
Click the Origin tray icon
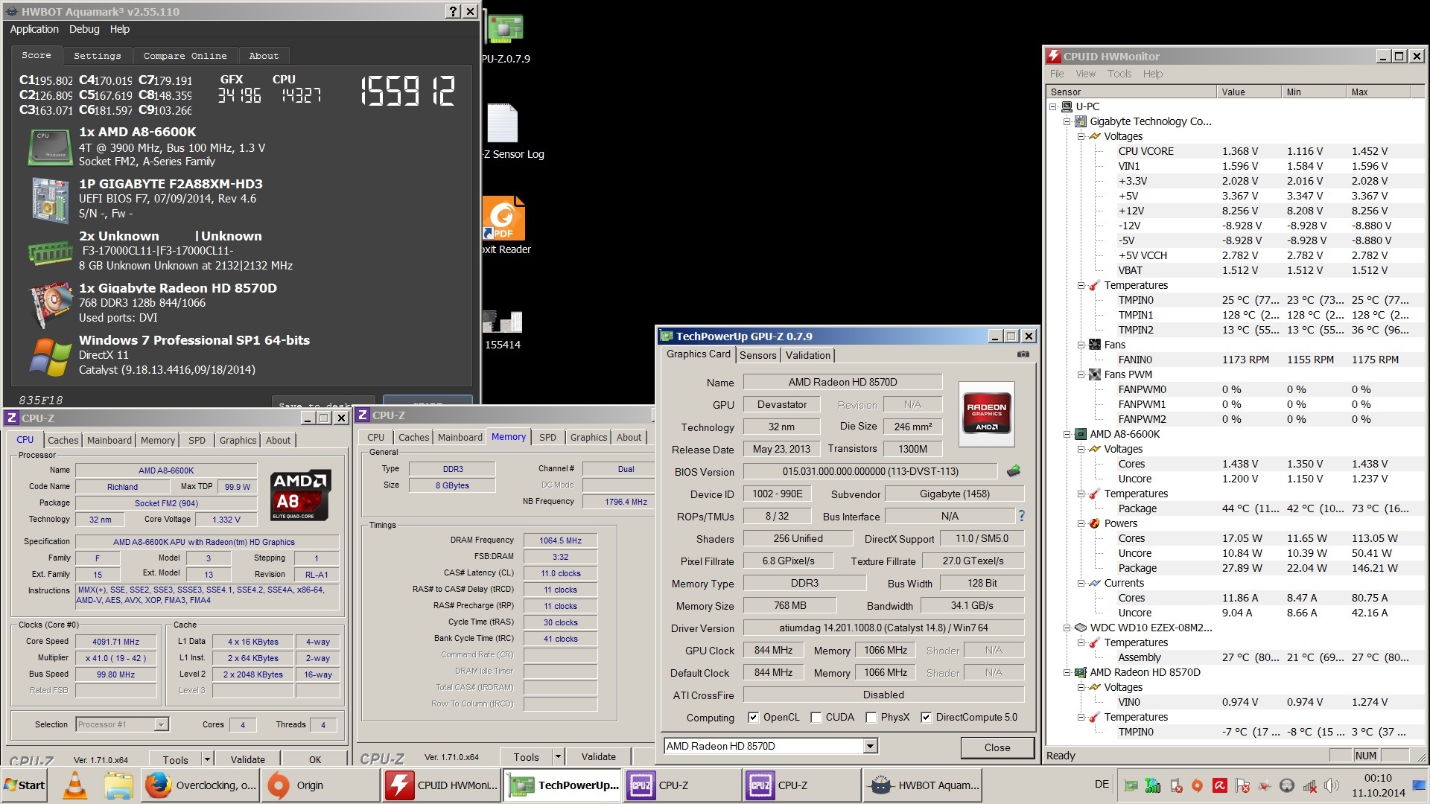coord(1197,785)
